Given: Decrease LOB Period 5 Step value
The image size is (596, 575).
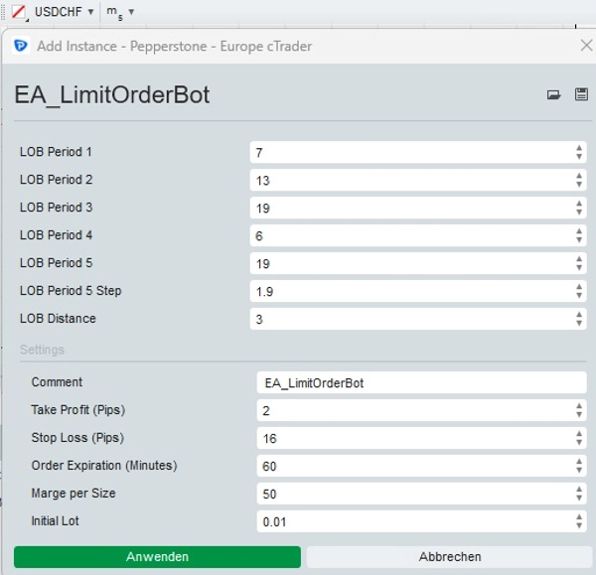Looking at the screenshot, I should point(579,295).
